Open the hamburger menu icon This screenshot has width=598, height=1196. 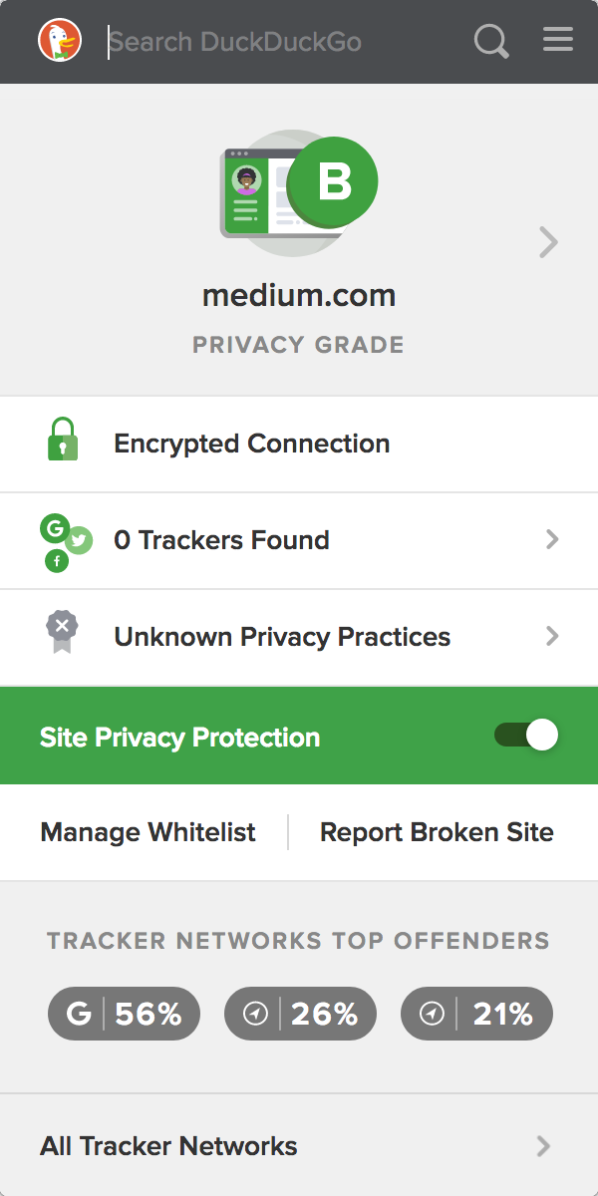(x=558, y=40)
